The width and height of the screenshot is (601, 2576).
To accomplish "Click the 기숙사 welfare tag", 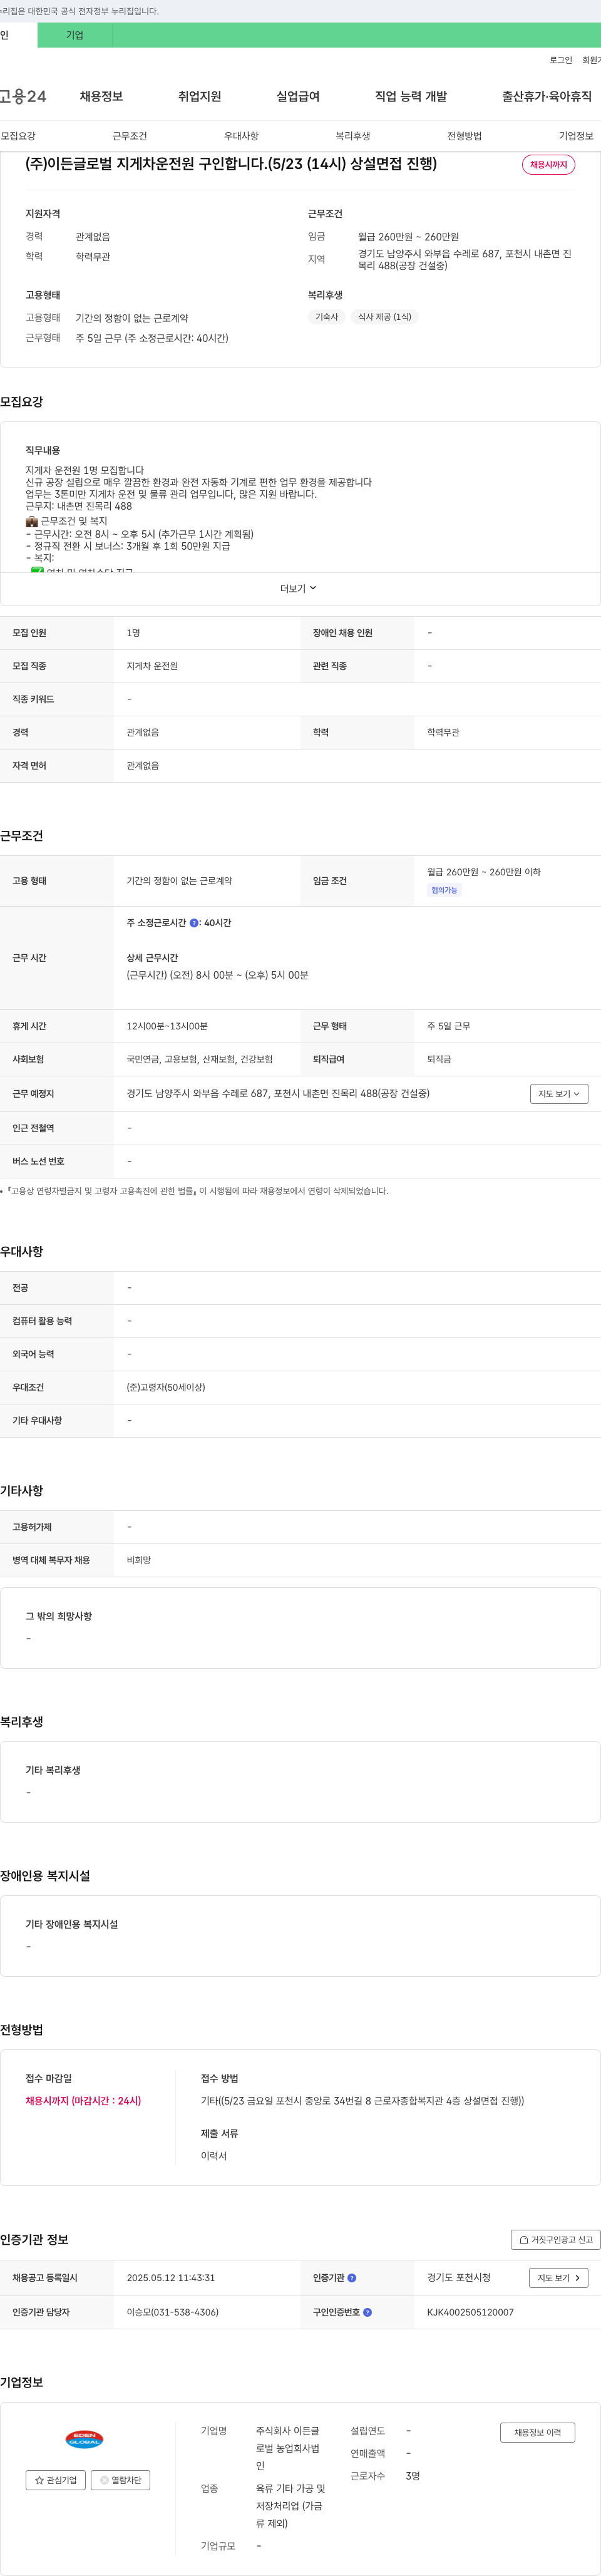I will (x=327, y=317).
